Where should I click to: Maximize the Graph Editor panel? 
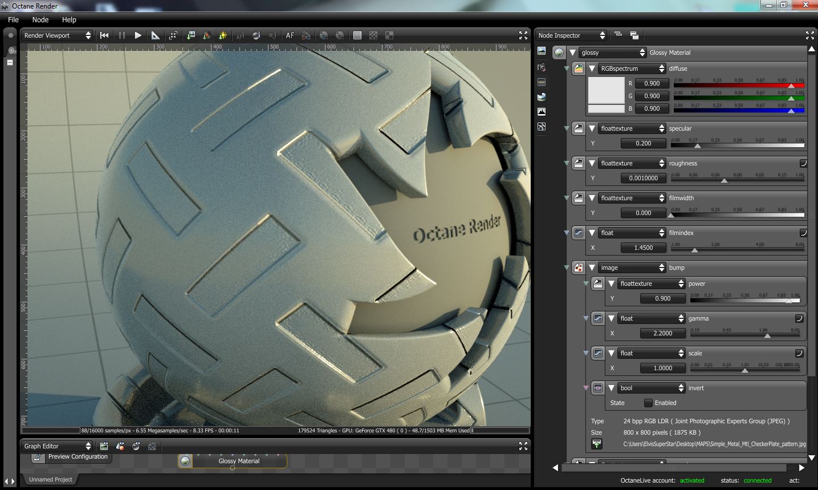[x=523, y=446]
